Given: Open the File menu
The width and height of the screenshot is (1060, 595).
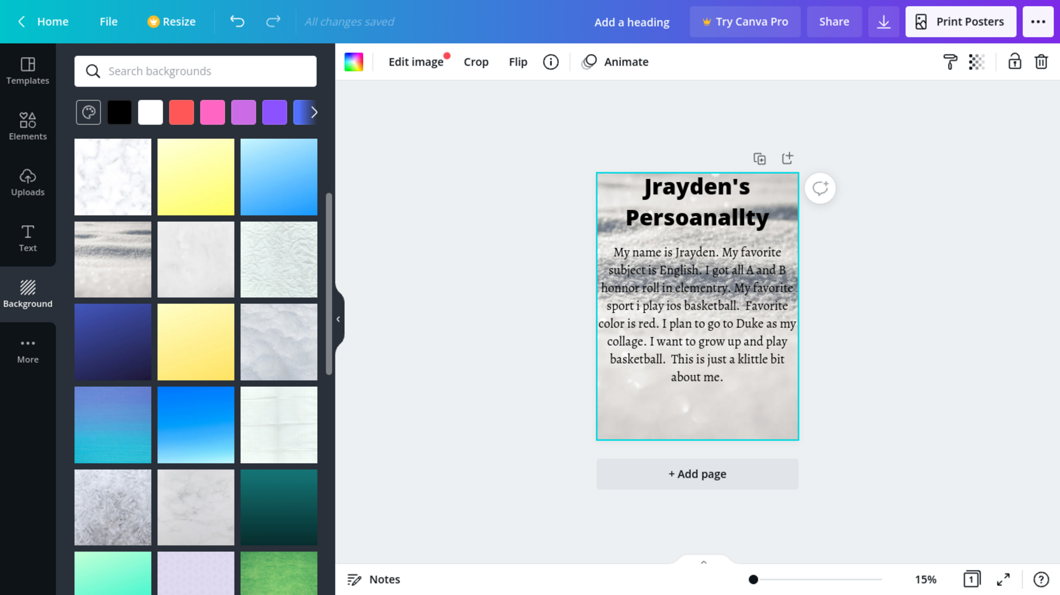Looking at the screenshot, I should pyautogui.click(x=109, y=22).
